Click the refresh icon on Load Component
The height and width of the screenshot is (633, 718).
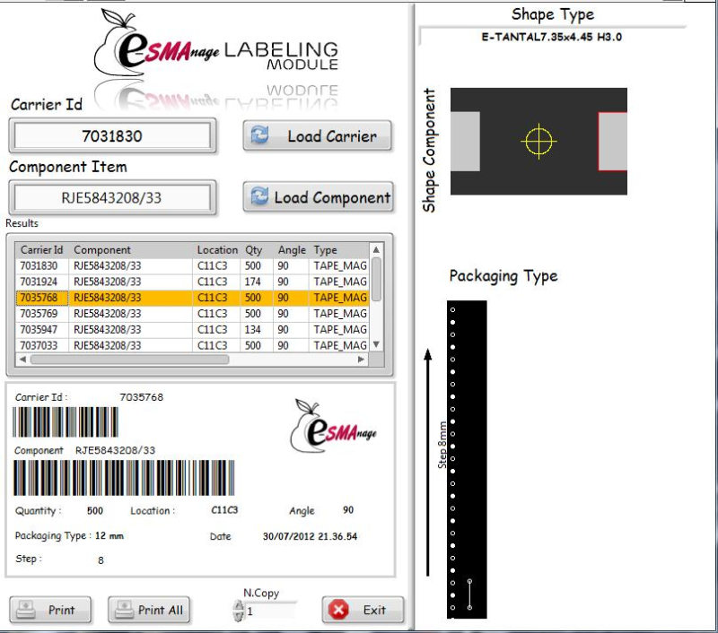pyautogui.click(x=259, y=197)
